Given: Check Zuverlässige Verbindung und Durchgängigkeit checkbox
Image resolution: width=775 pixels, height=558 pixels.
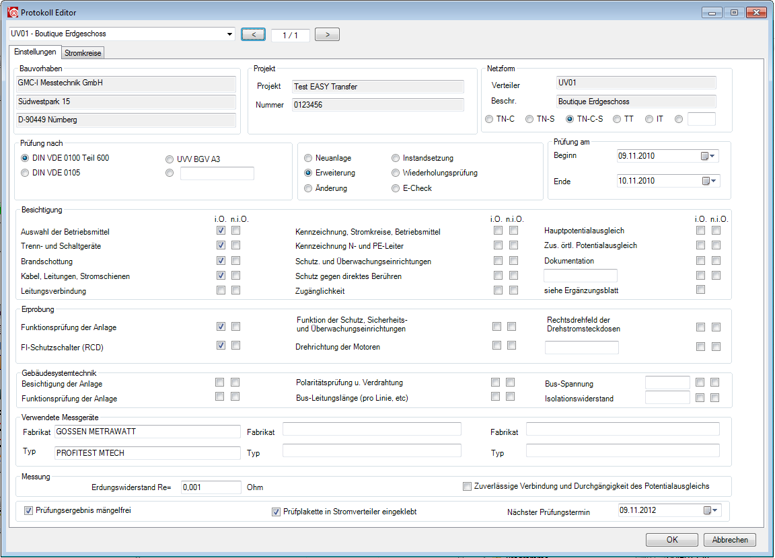Looking at the screenshot, I should tap(467, 486).
